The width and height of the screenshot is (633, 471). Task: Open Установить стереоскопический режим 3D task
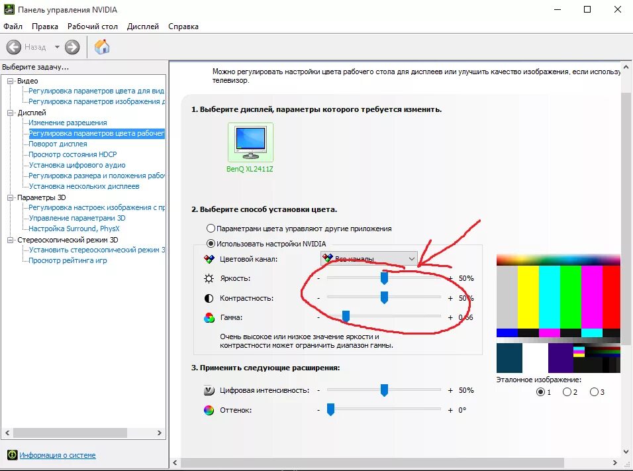click(x=97, y=250)
